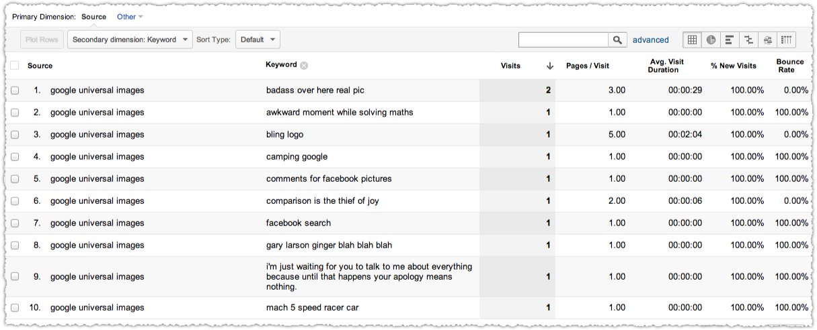Toggle the select-all rows checkbox
Screen dimensions: 817x330
coord(15,66)
